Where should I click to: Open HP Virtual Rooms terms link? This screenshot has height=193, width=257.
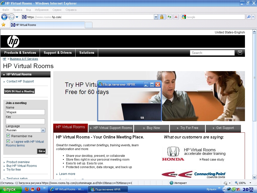[25, 143]
